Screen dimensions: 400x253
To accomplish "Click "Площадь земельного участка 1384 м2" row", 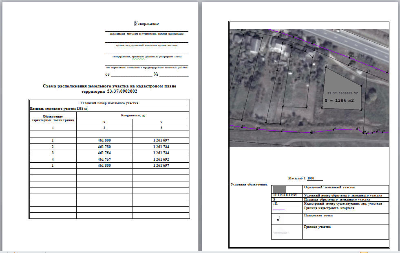I will 109,109.
